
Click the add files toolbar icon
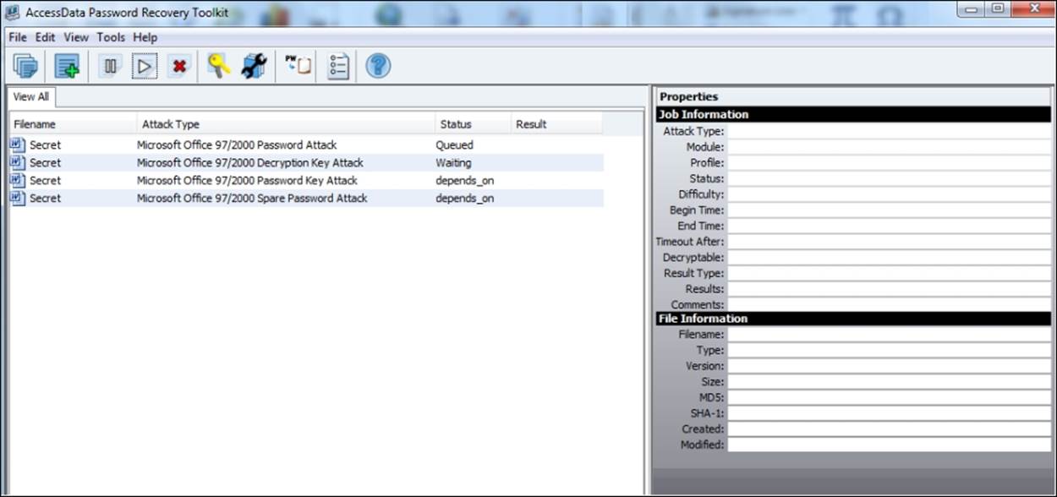click(x=67, y=66)
